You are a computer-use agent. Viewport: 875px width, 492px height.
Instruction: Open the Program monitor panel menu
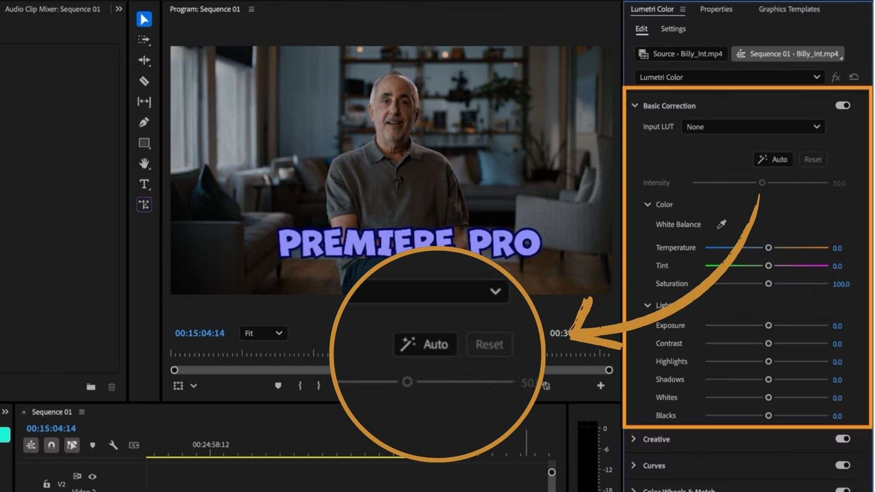251,9
